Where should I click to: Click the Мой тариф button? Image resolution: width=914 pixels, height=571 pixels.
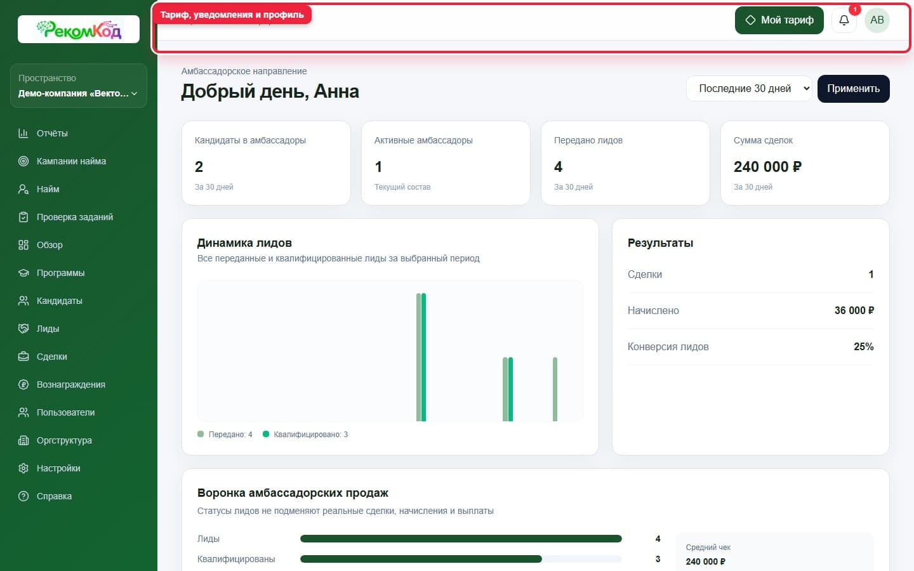[779, 20]
